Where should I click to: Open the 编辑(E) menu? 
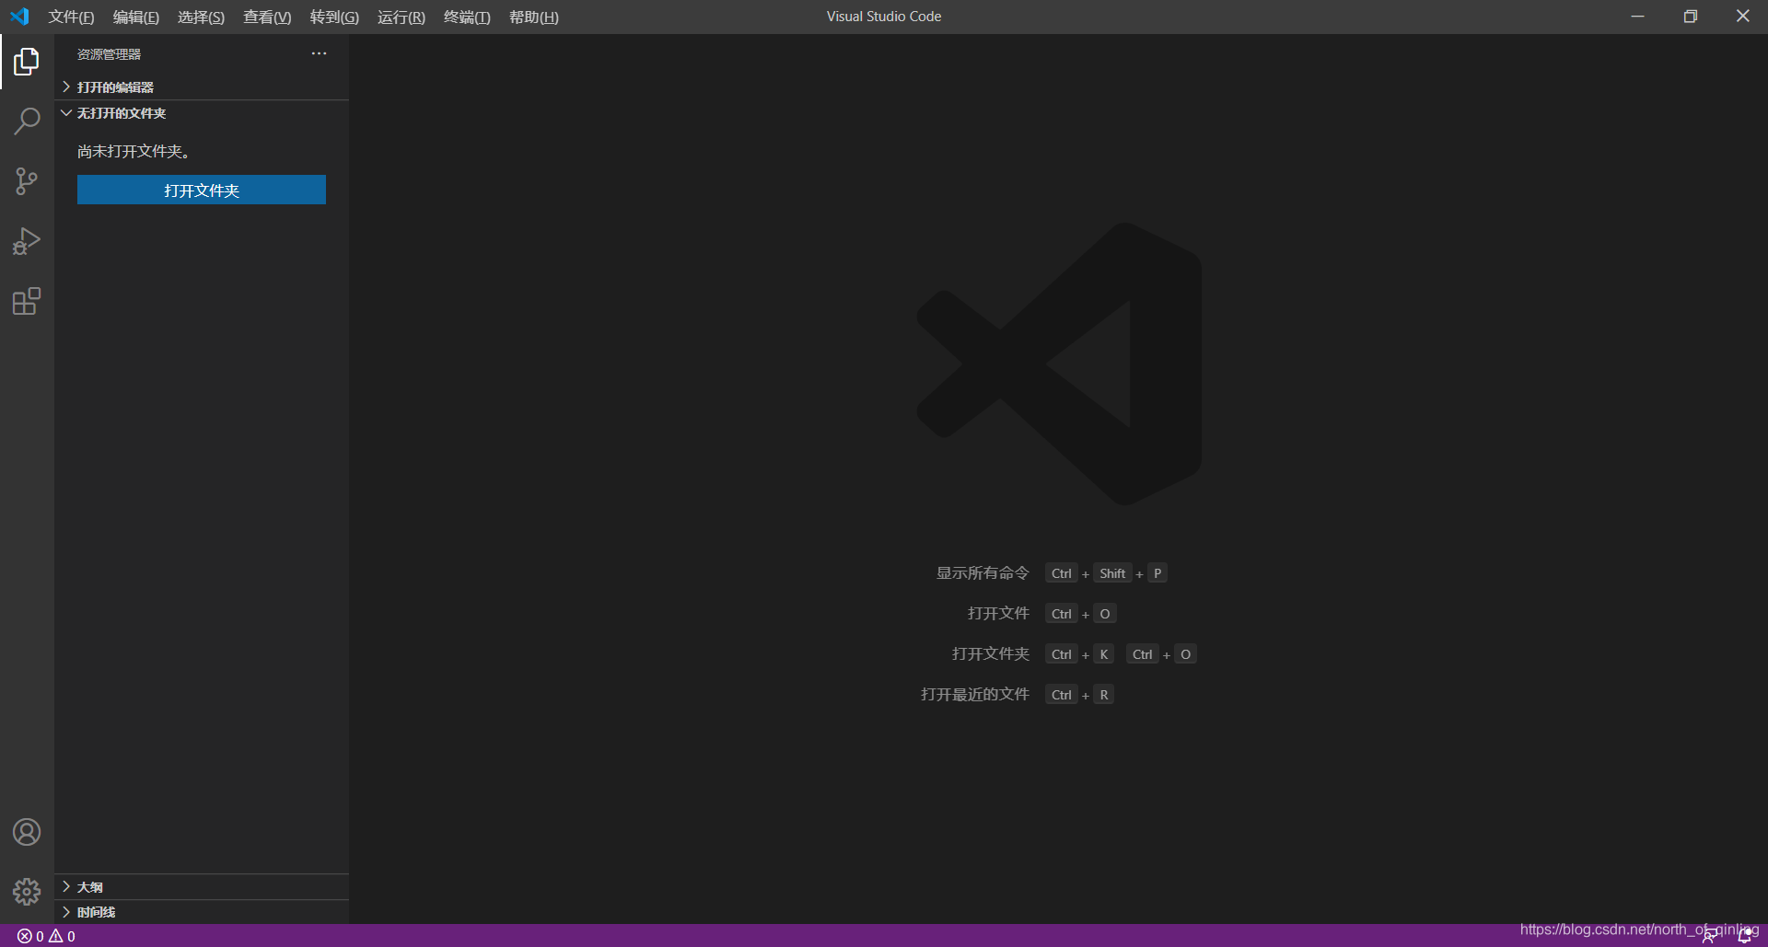click(136, 17)
